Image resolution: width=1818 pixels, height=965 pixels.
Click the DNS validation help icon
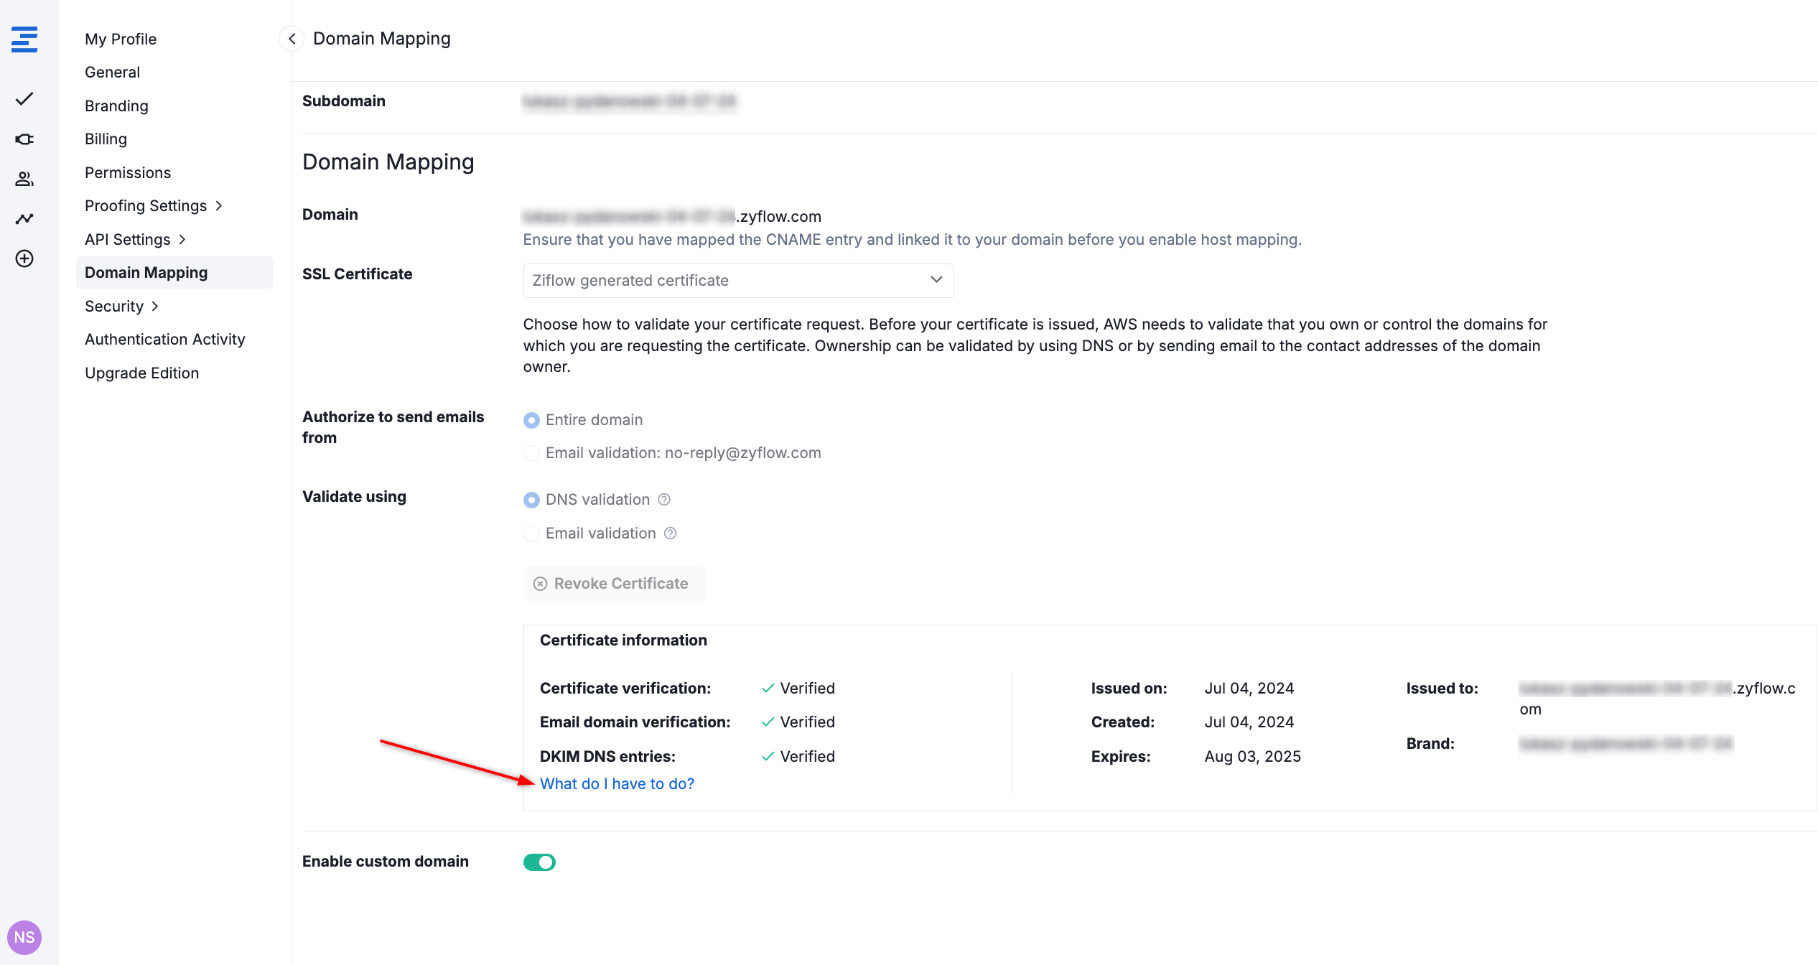[664, 500]
